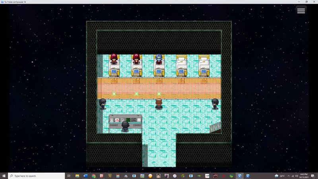The width and height of the screenshot is (318, 179).
Task: Show hidden system tray icons
Action: point(289,176)
